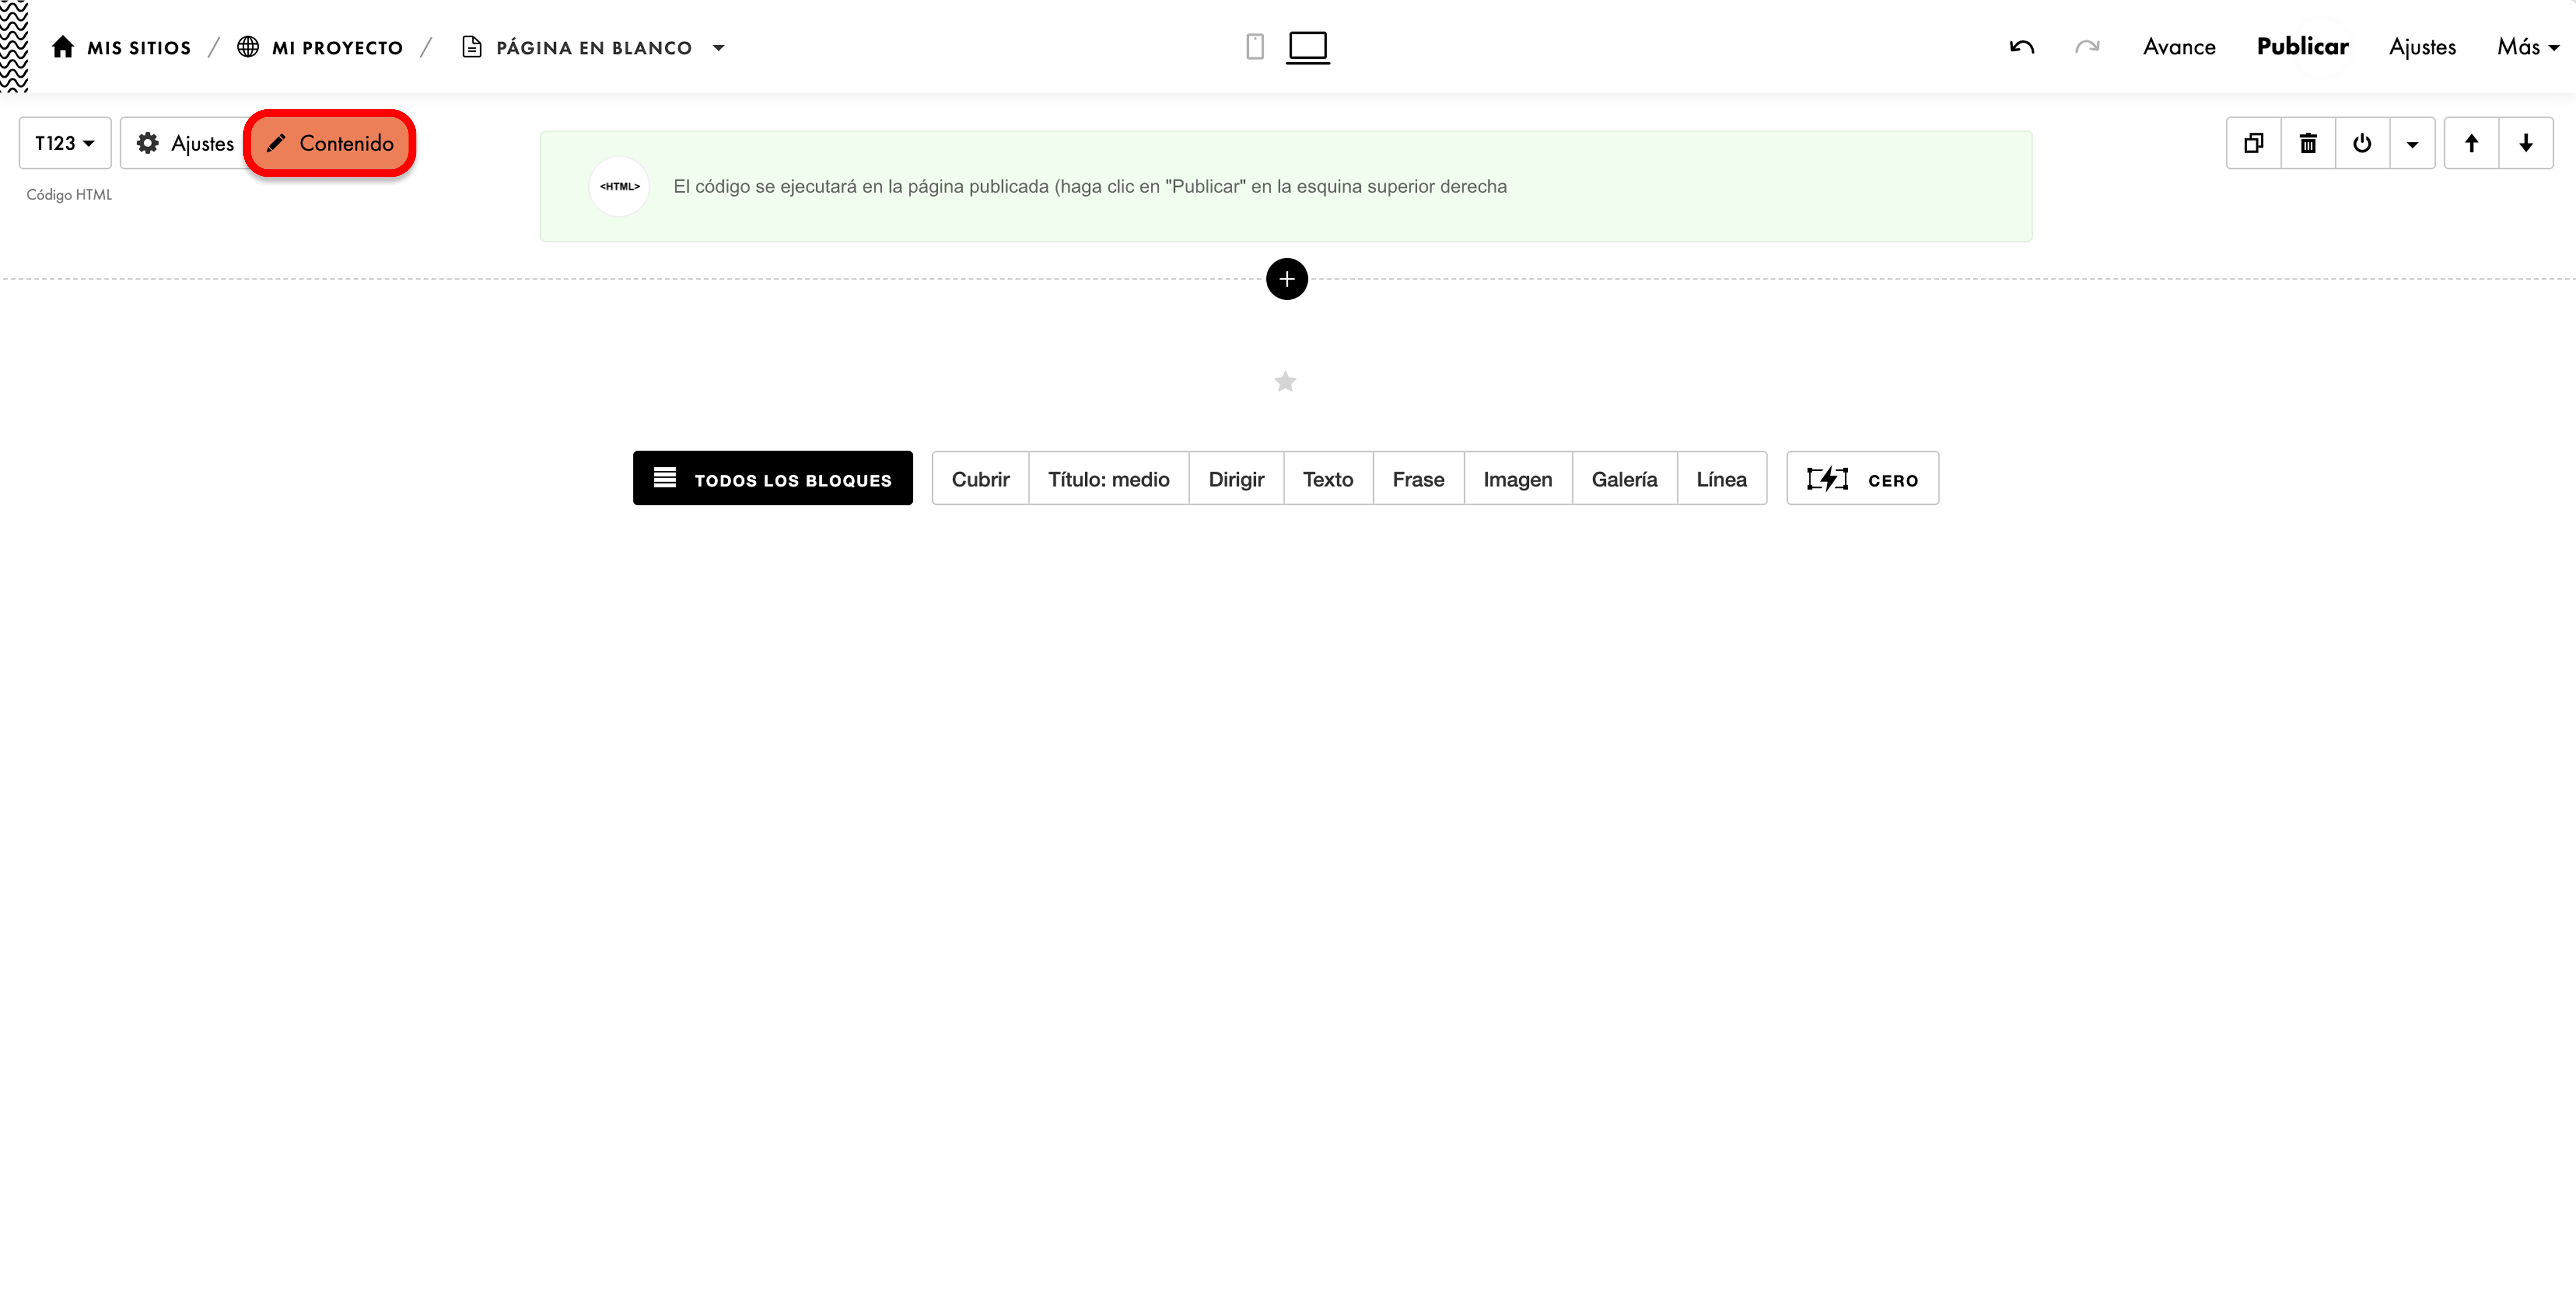Click the Mis Sitios breadcrumb text

[139, 48]
